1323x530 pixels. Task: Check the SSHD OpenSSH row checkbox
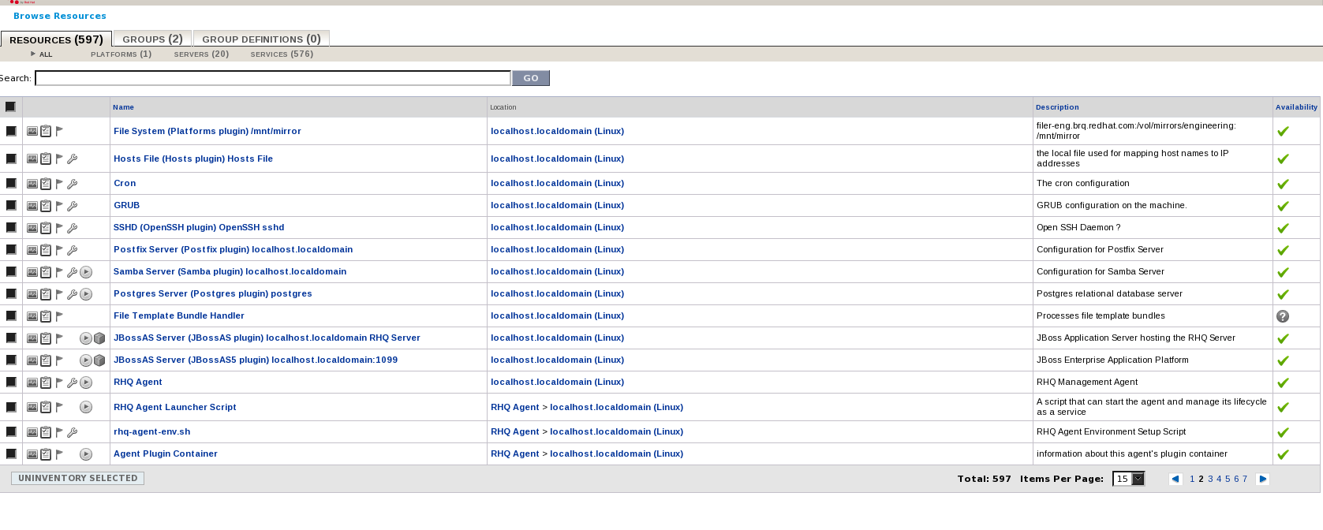coord(11,227)
